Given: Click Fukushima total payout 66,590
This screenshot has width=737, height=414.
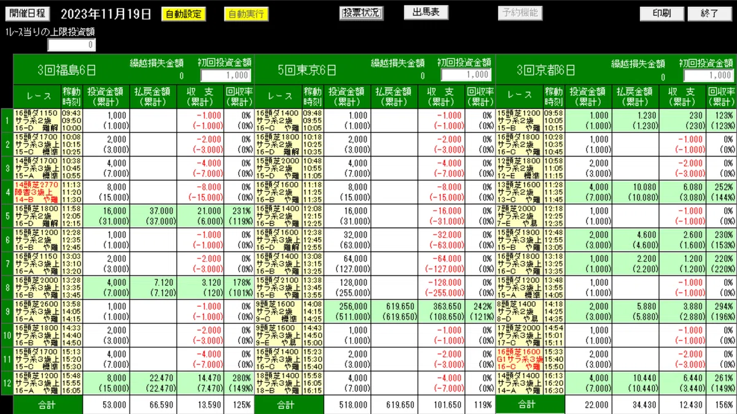Looking at the screenshot, I should pos(154,405).
